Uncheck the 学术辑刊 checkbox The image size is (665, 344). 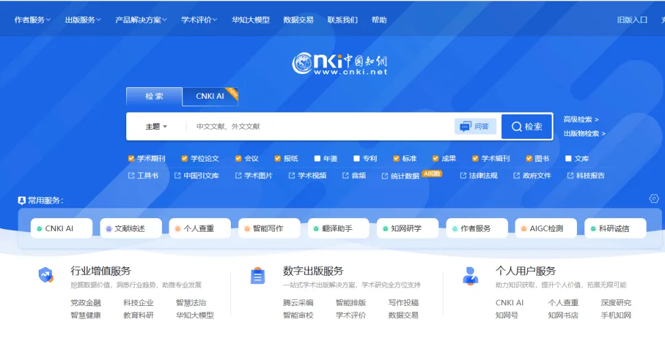tap(475, 158)
